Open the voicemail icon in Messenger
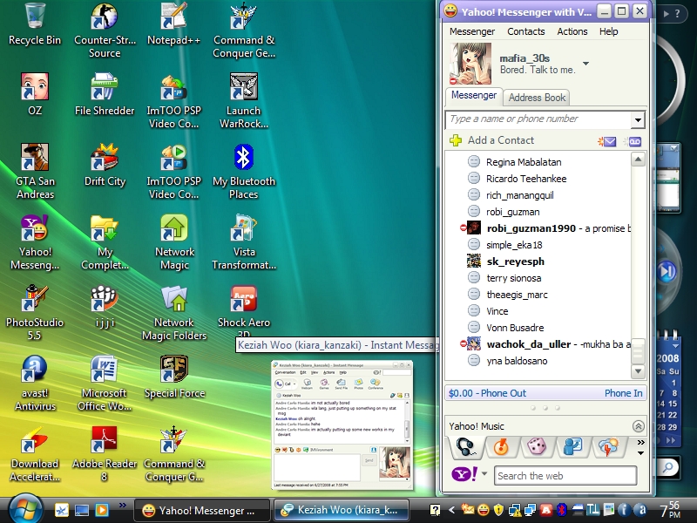The image size is (697, 523). pyautogui.click(x=633, y=141)
